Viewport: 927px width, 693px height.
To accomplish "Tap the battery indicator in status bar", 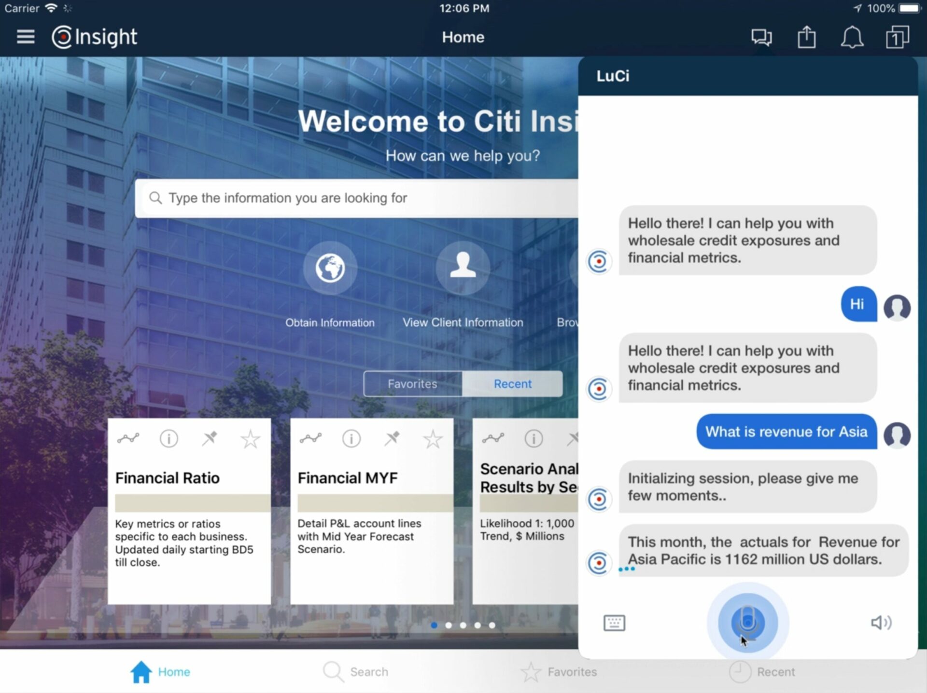I will point(910,8).
